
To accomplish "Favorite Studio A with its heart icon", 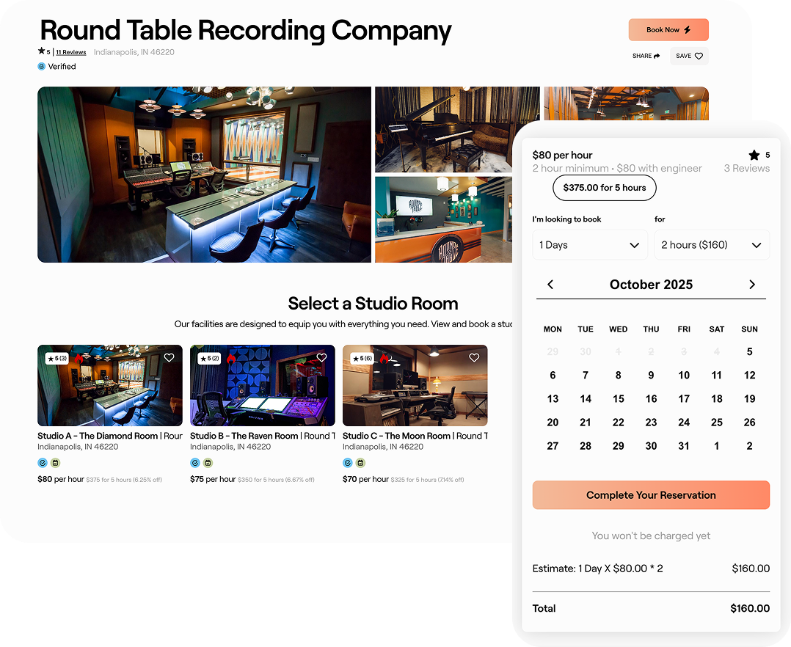I will tap(169, 357).
